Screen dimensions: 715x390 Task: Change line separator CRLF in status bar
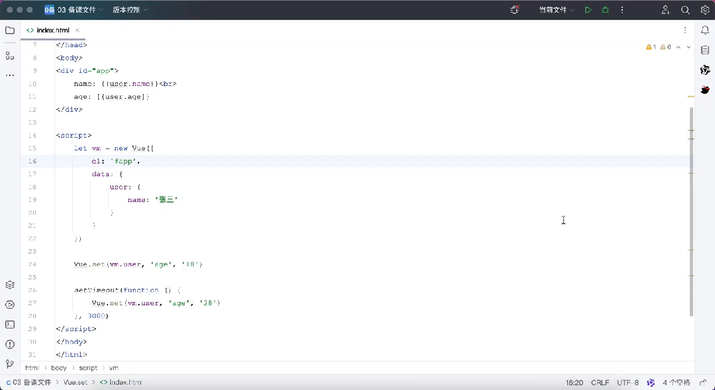[x=600, y=383]
